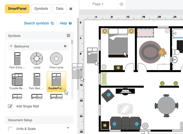Select the yellow-green hallway bench
The image size is (183, 134).
104,79
